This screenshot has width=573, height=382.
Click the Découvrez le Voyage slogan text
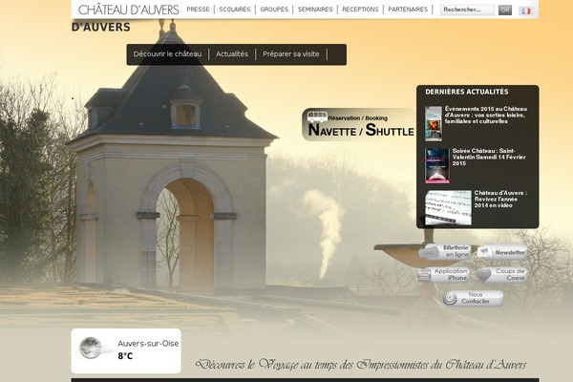click(361, 365)
